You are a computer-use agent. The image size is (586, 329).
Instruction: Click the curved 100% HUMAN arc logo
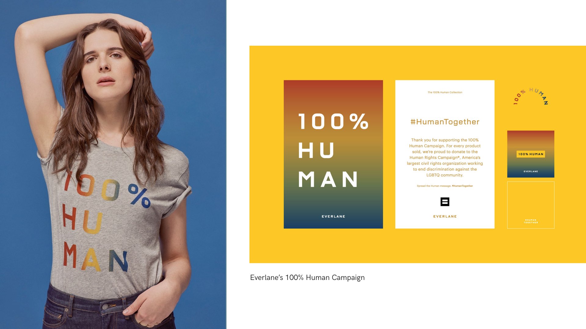531,97
